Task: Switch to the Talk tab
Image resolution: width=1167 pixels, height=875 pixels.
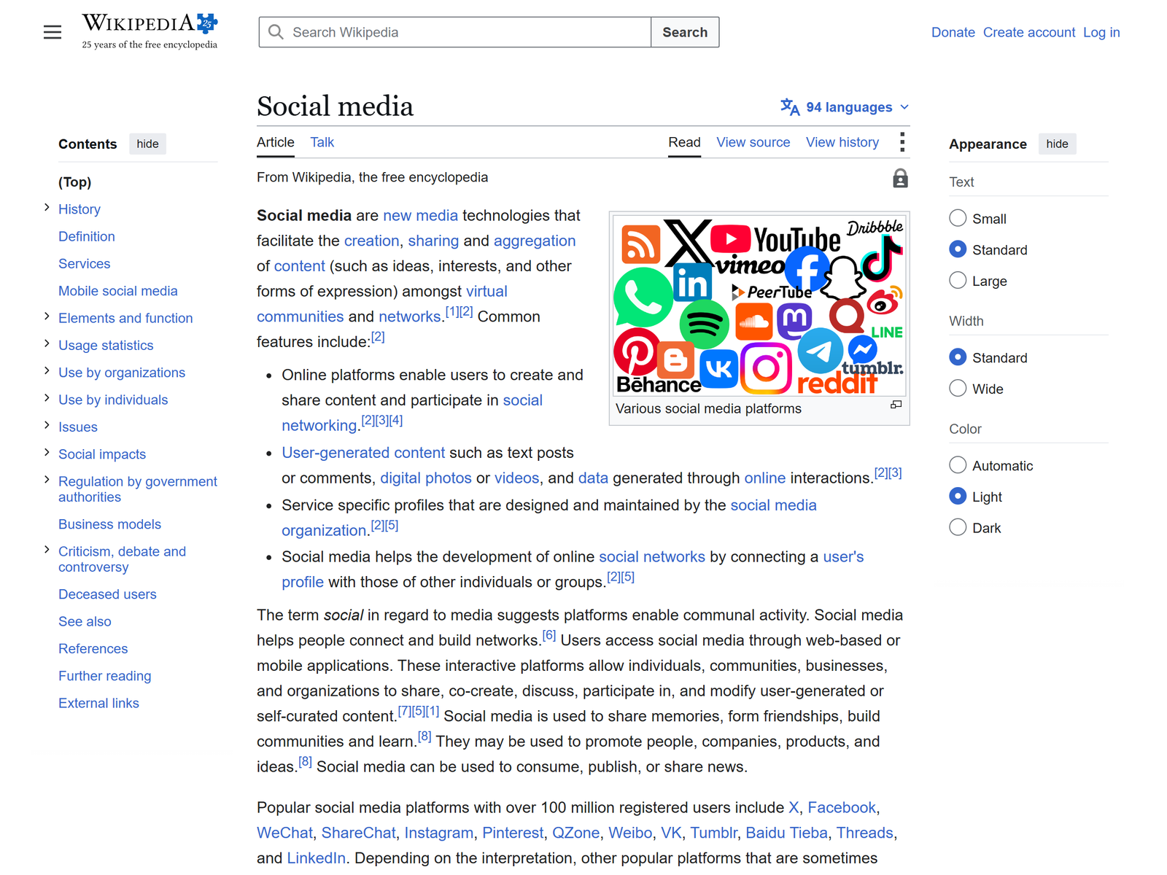Action: tap(322, 142)
